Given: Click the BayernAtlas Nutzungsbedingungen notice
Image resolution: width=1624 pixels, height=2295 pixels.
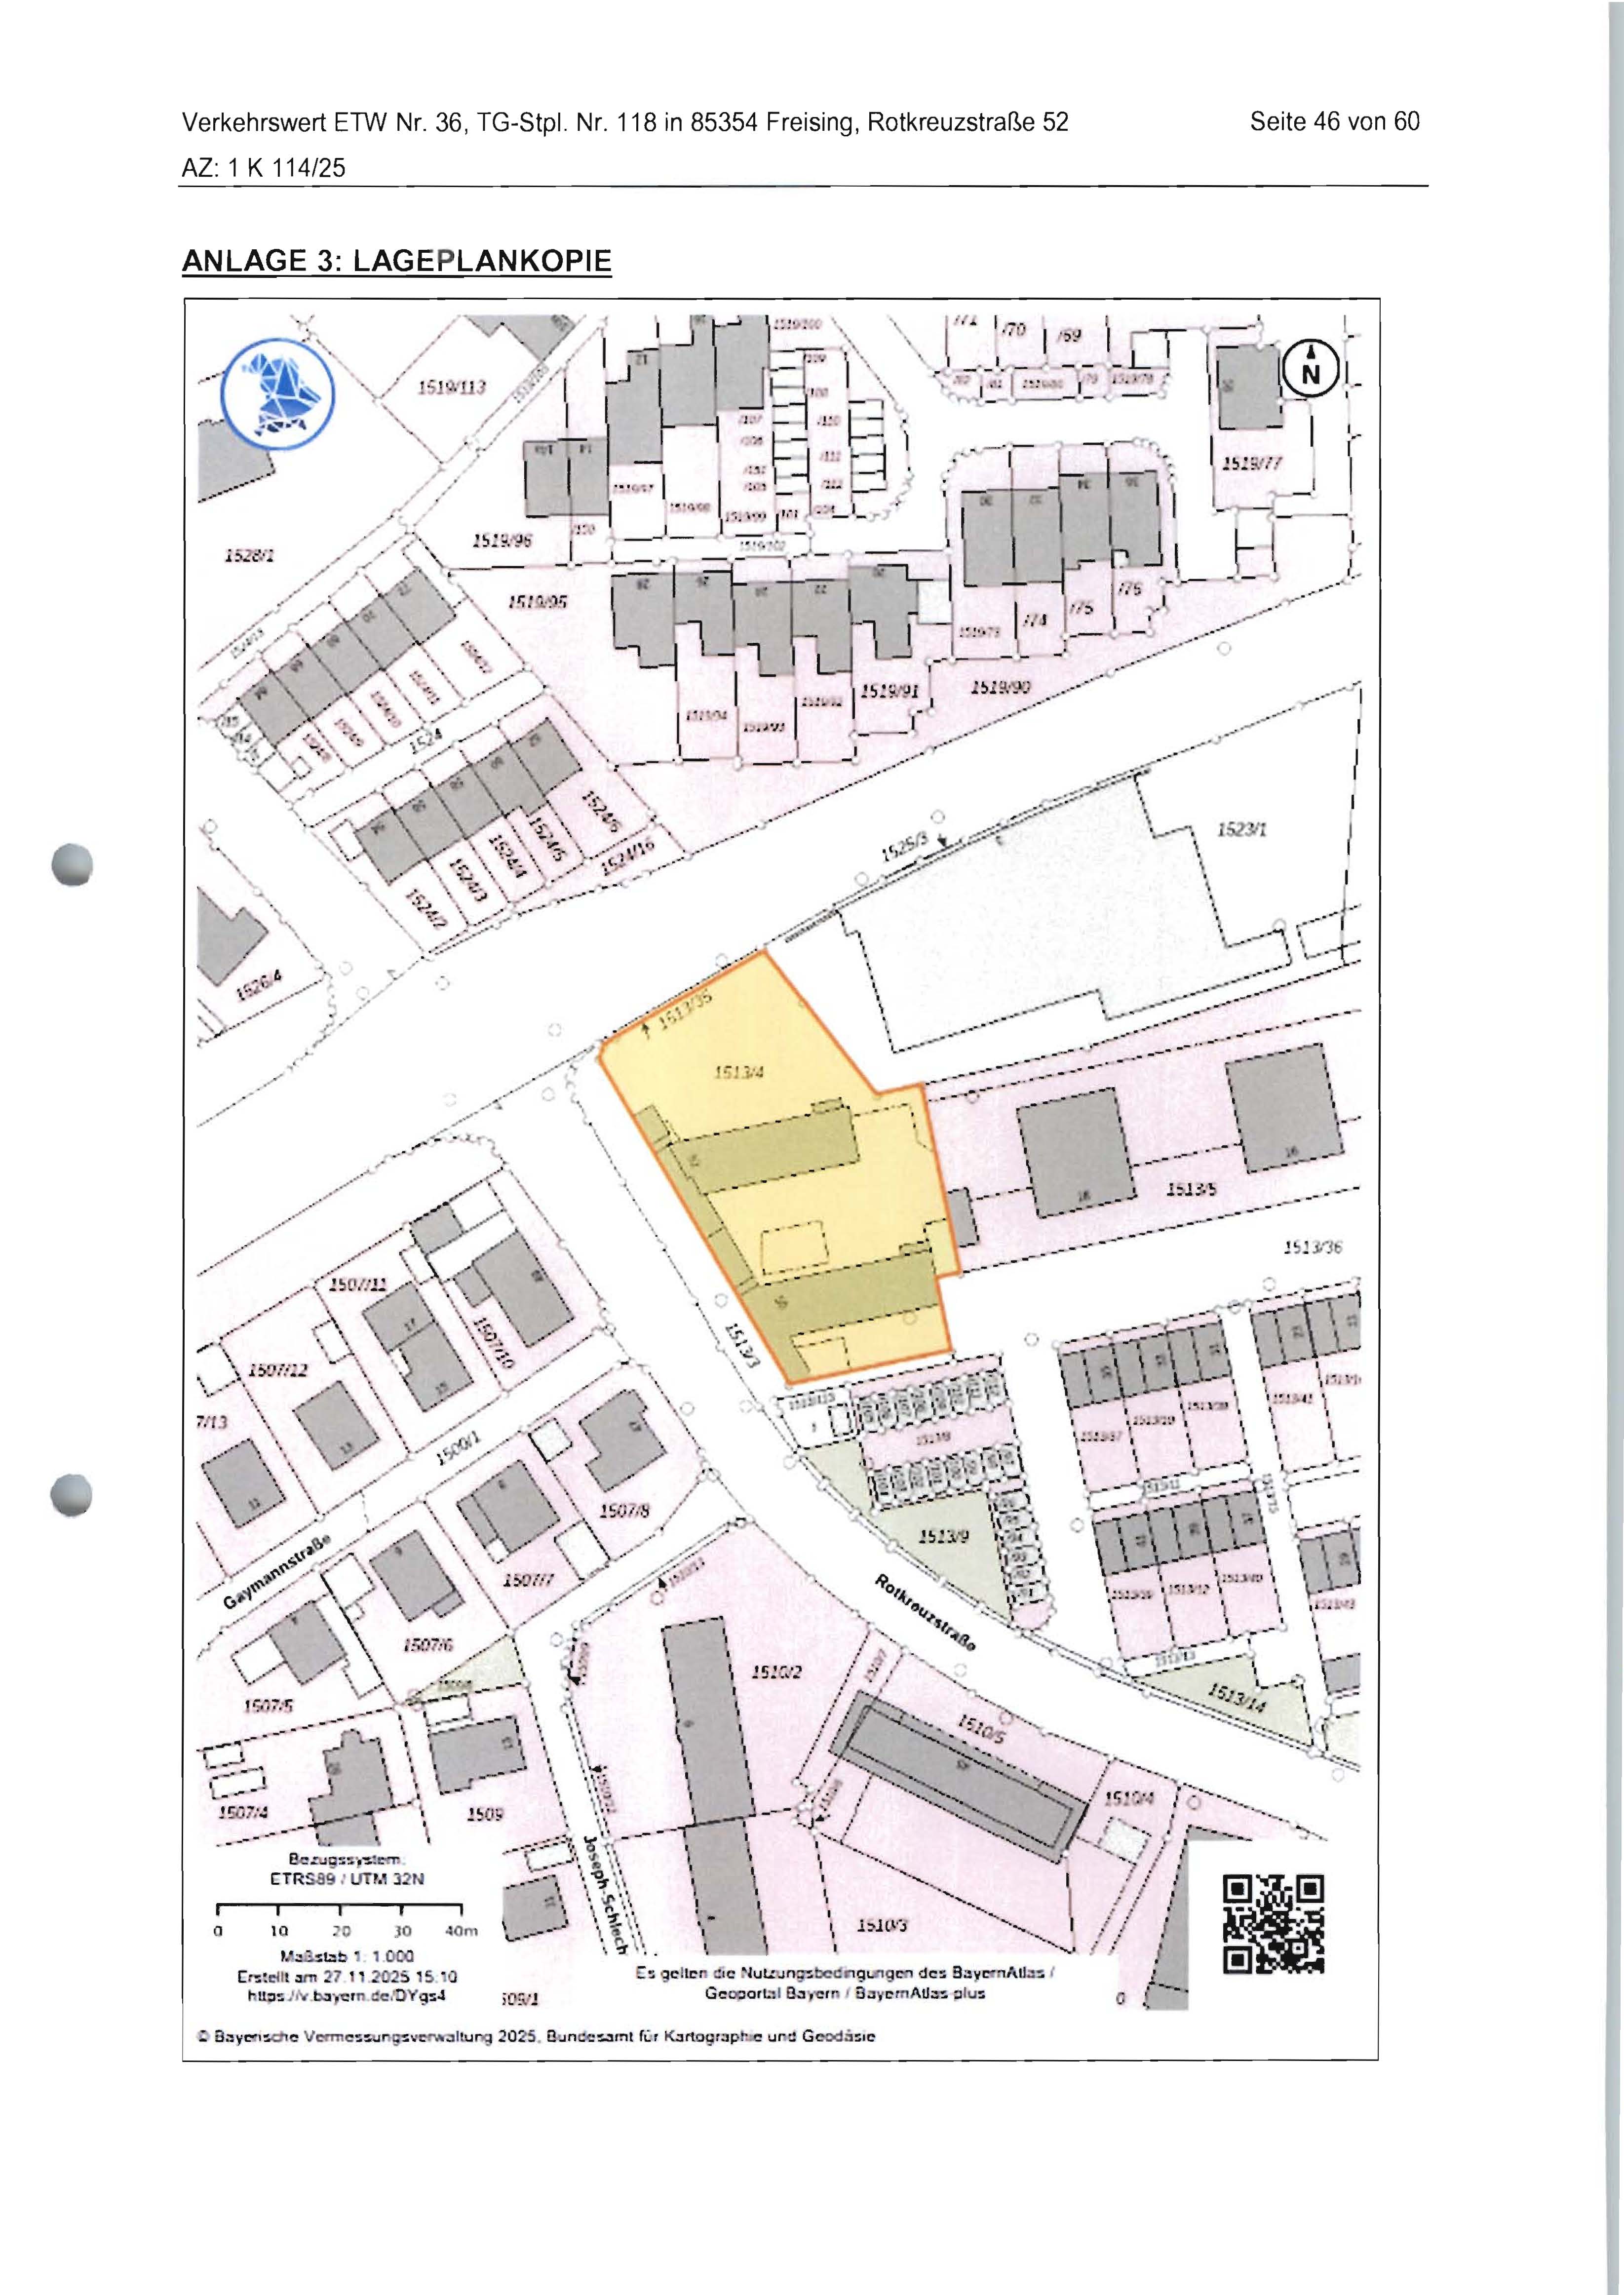Looking at the screenshot, I should (845, 1983).
